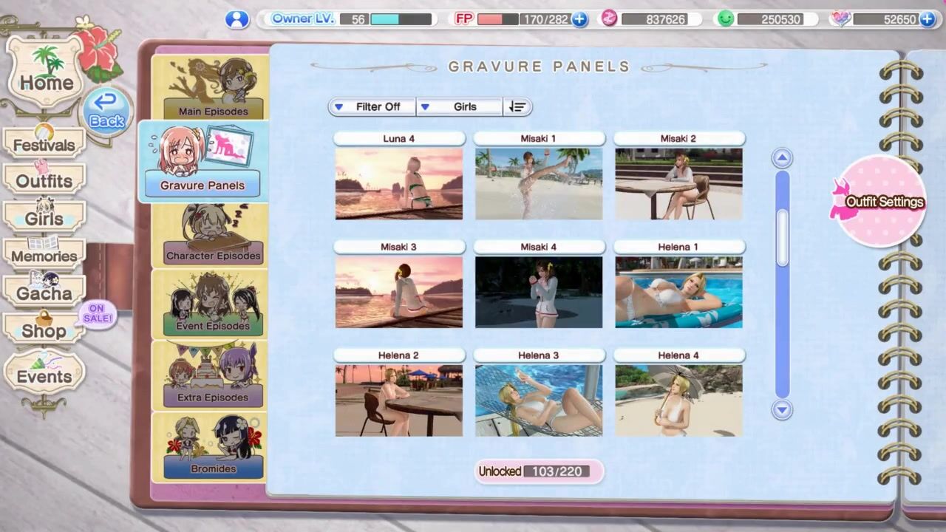This screenshot has width=946, height=532.
Task: Open the Outfit Settings pink badge
Action: 879,202
